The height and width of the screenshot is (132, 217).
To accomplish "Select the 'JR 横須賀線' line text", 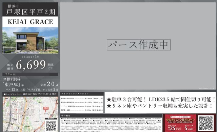I will [x=12, y=79].
